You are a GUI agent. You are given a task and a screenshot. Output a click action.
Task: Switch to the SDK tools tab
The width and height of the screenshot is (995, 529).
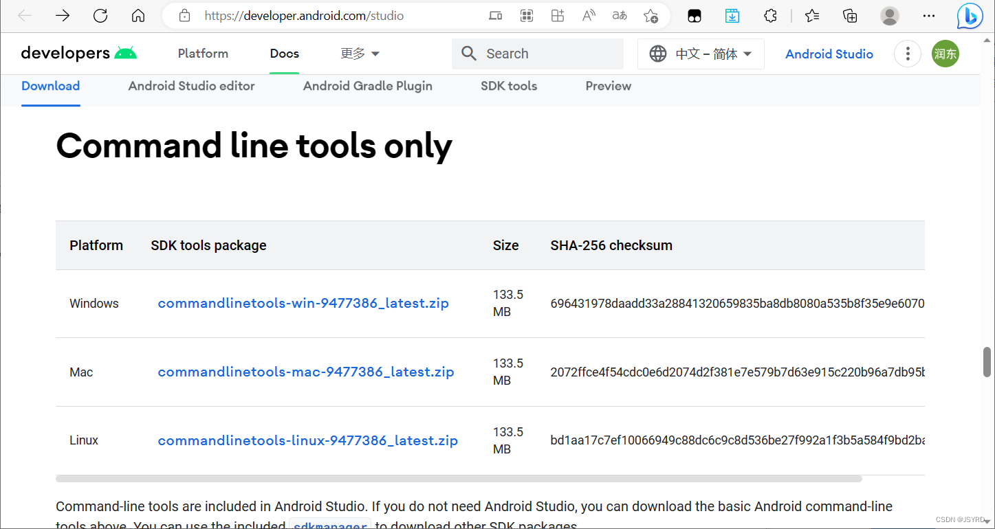[x=509, y=86]
